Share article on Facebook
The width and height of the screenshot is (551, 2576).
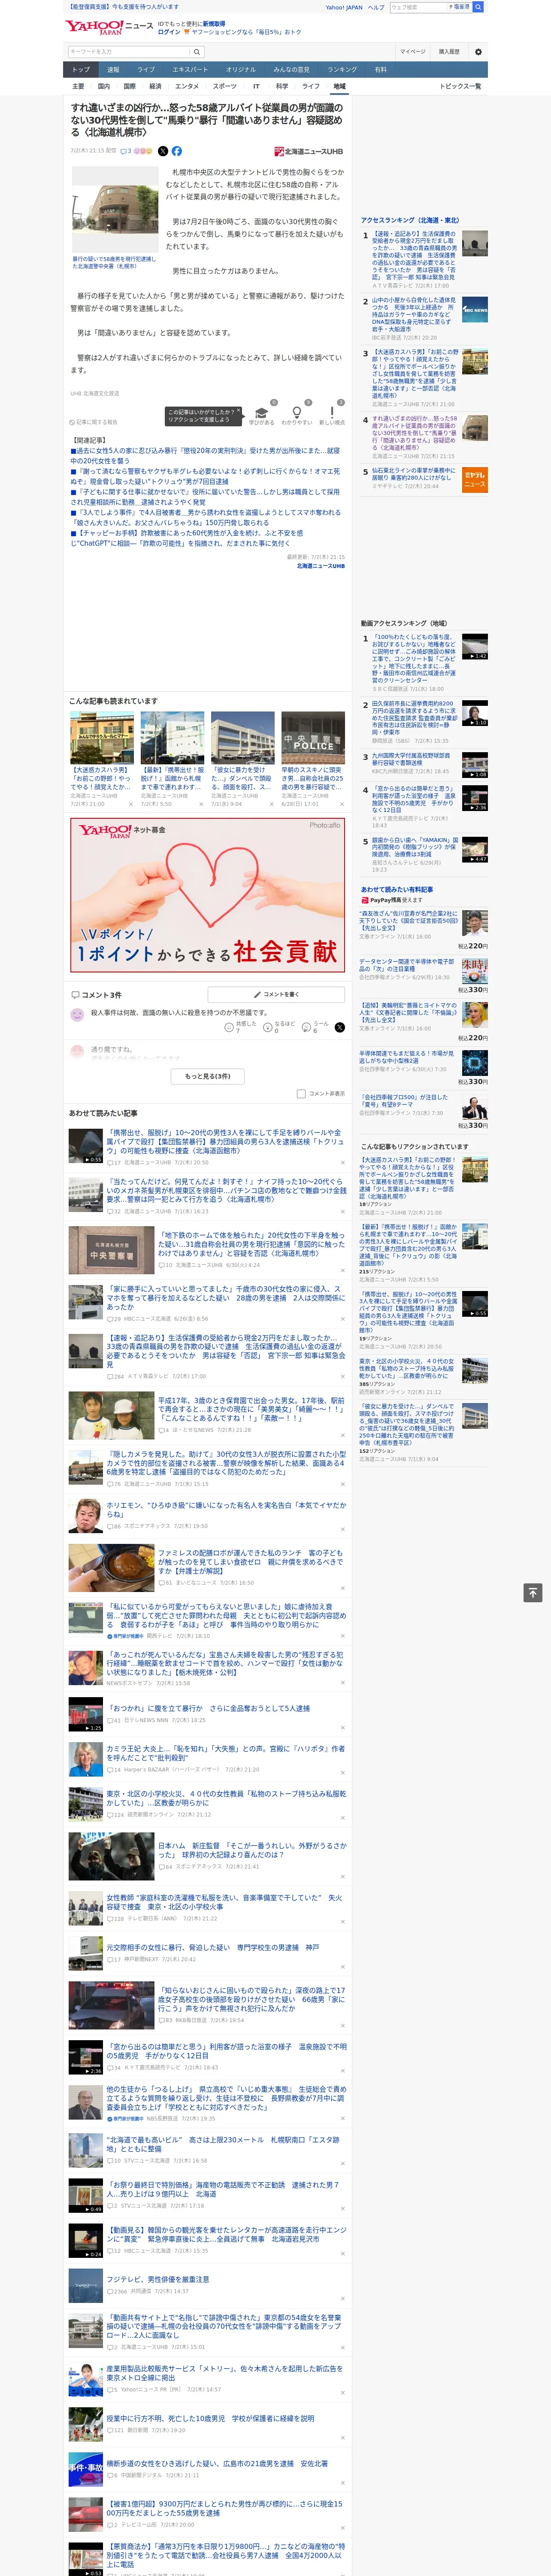[177, 151]
